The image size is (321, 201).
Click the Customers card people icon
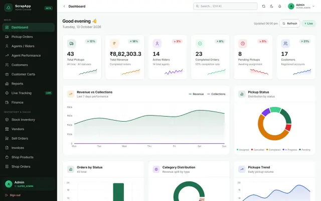[285, 44]
